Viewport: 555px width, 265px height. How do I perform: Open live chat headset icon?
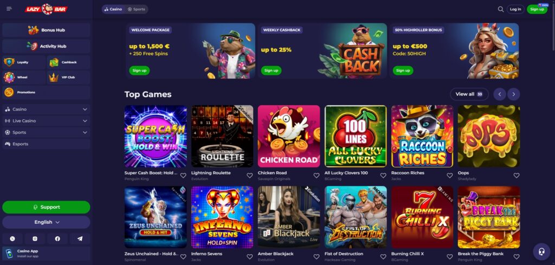click(541, 251)
